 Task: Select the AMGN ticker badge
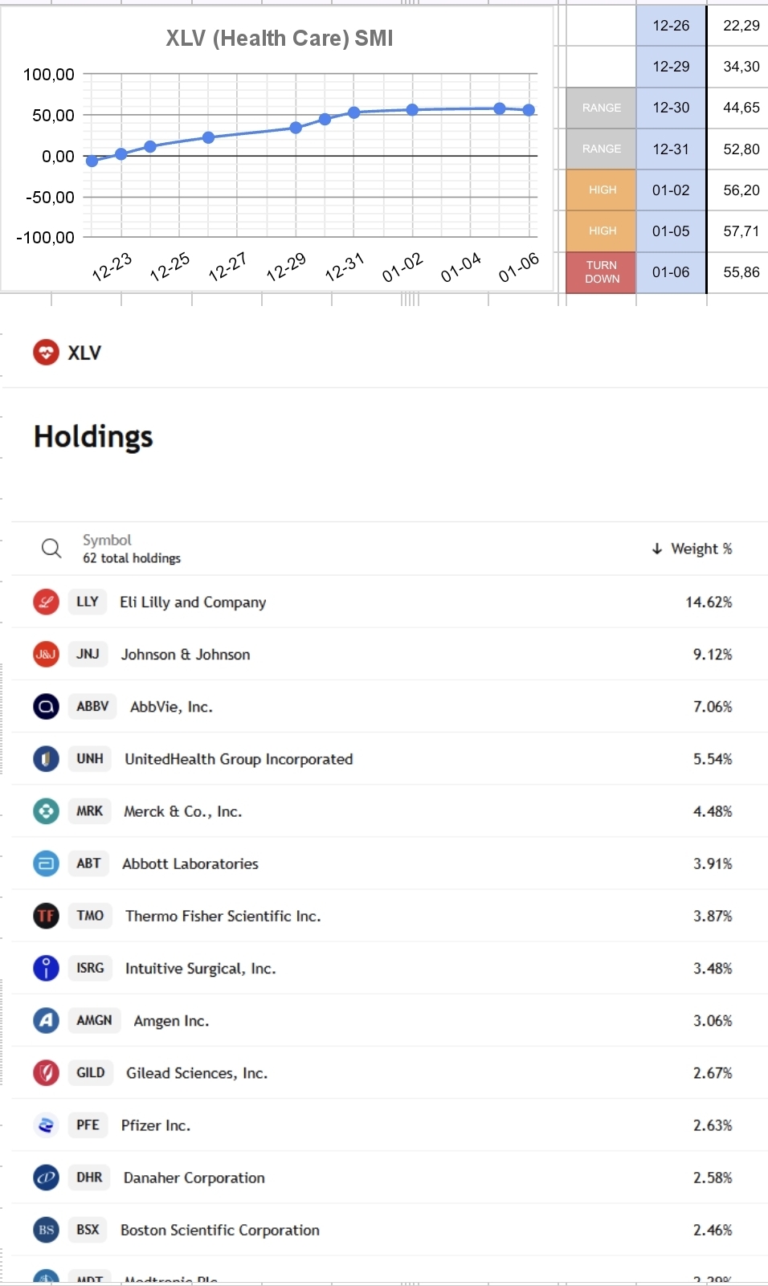point(94,1020)
